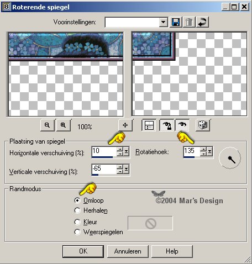Zoom out the preview with the magnifier minus

pos(48,125)
